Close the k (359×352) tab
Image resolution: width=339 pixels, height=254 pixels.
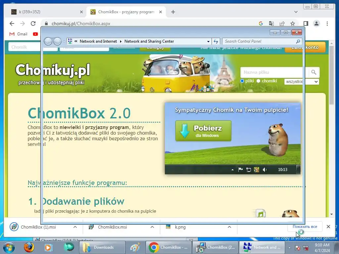[81, 12]
